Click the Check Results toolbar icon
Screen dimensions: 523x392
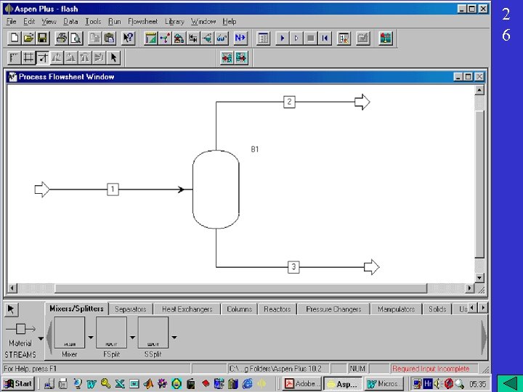362,38
